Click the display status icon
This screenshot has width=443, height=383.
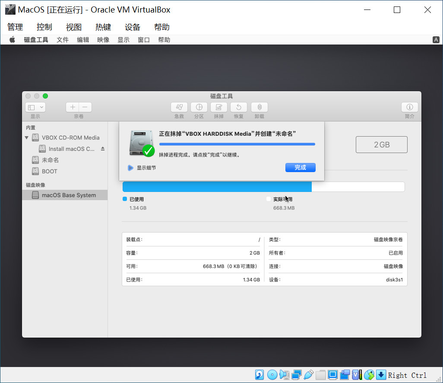[333, 375]
